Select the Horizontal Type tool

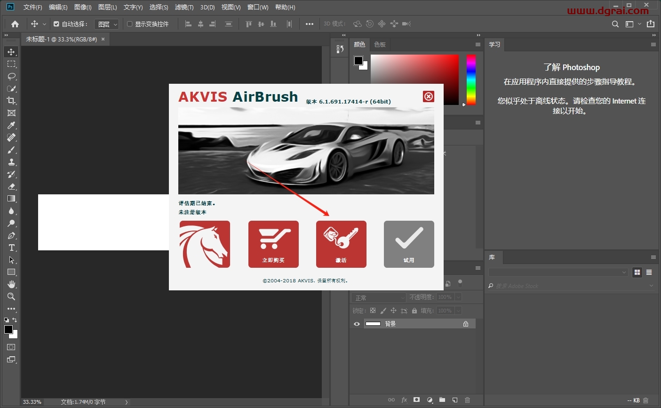coord(11,248)
